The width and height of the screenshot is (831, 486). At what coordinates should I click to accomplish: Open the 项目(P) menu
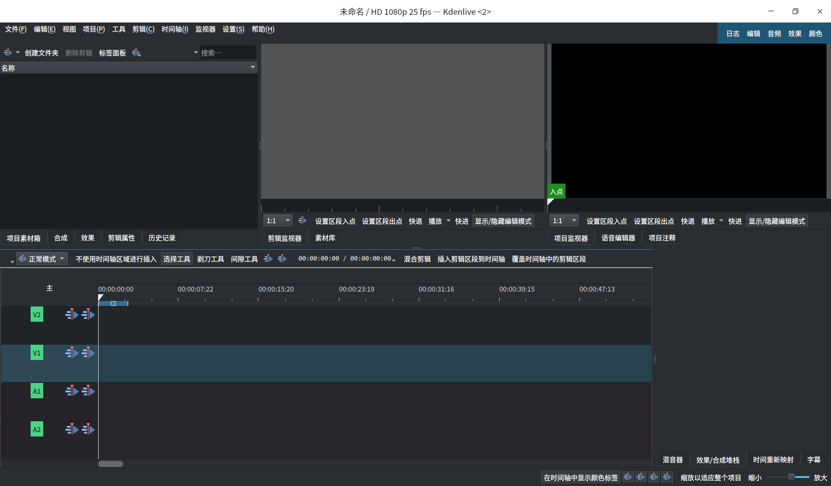pyautogui.click(x=93, y=29)
